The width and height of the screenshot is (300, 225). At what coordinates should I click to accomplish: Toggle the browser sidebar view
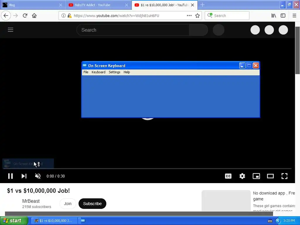tap(283, 16)
